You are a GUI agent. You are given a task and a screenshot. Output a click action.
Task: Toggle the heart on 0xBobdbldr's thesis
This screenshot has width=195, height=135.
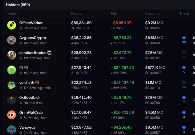(184, 98)
